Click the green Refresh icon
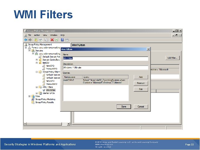Viewport: 200px width, 150px height. coord(57,40)
